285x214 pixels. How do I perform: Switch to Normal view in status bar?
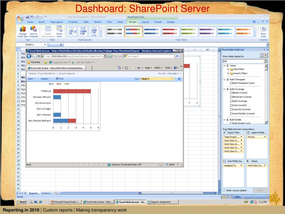coord(224,197)
